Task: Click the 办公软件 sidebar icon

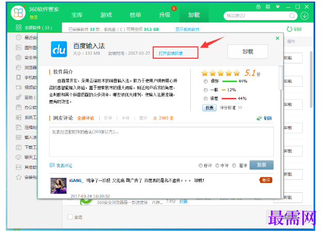Action: pos(19,107)
